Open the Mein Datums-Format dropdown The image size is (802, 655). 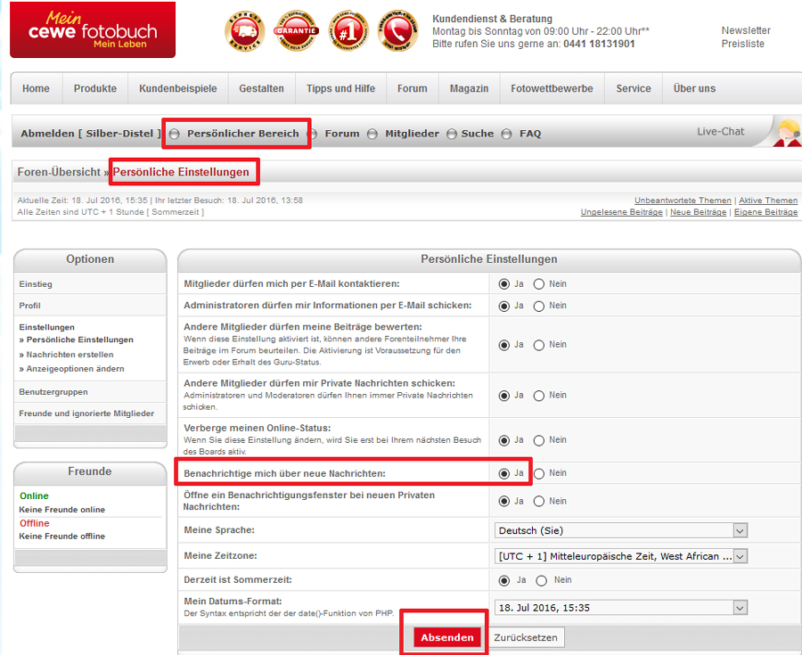pos(621,608)
